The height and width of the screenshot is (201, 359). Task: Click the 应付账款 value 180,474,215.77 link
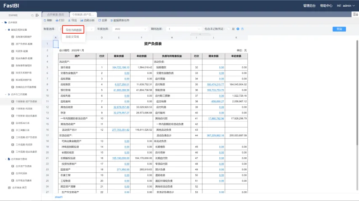point(215,85)
